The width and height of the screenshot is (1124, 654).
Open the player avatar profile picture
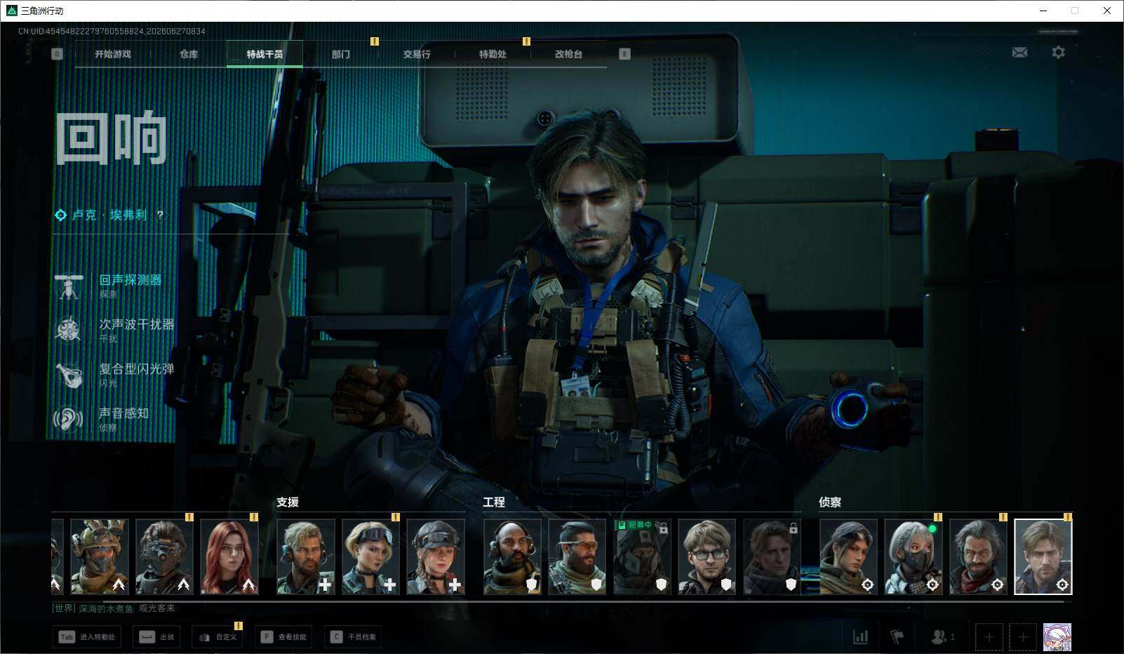[x=1057, y=637]
